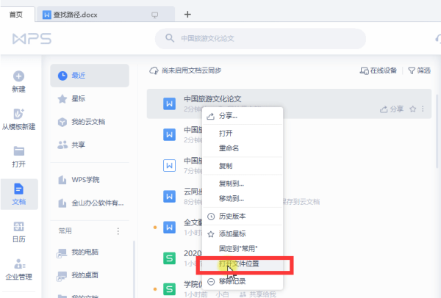Screen dimensions: 441x298
Task: Open 在线设备
Action: (x=379, y=70)
